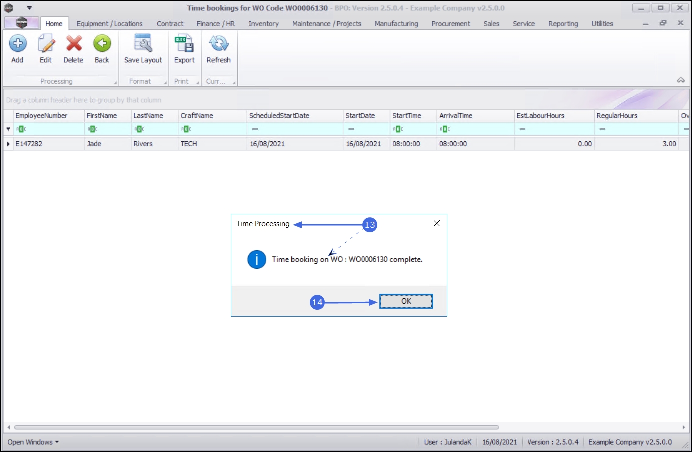Click the green Back arrow icon
This screenshot has width=692, height=452.
click(x=102, y=44)
